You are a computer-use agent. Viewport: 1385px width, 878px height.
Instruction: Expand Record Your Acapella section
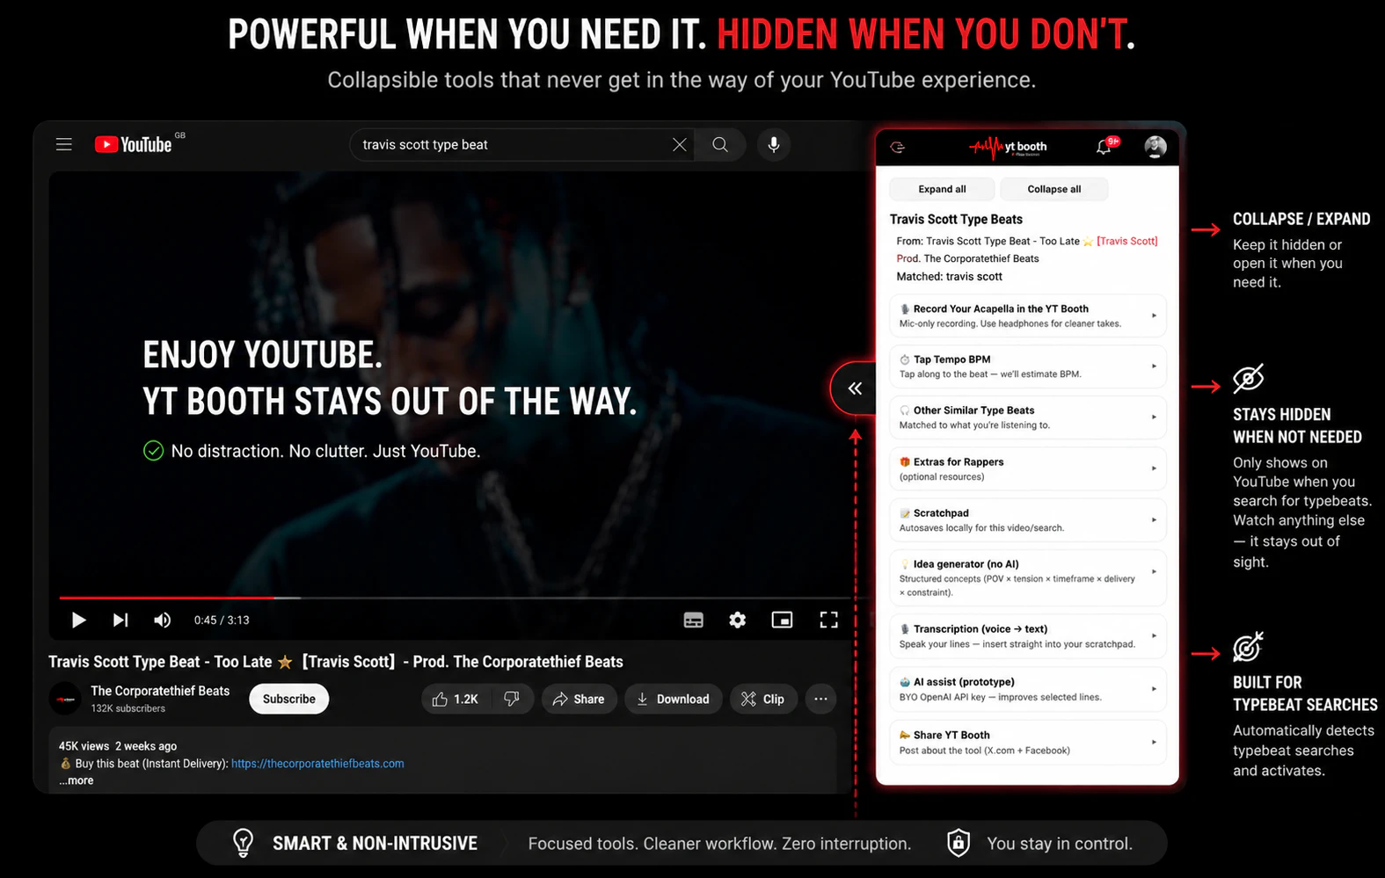point(1028,316)
